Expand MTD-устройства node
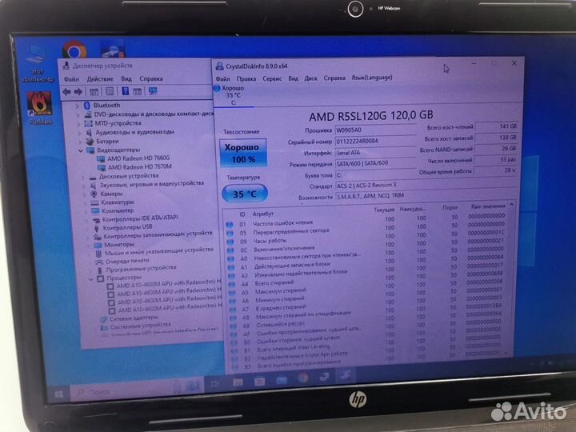 coord(78,124)
